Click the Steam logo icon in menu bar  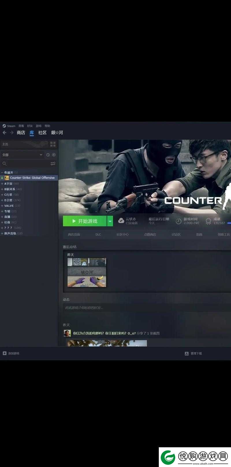4,126
